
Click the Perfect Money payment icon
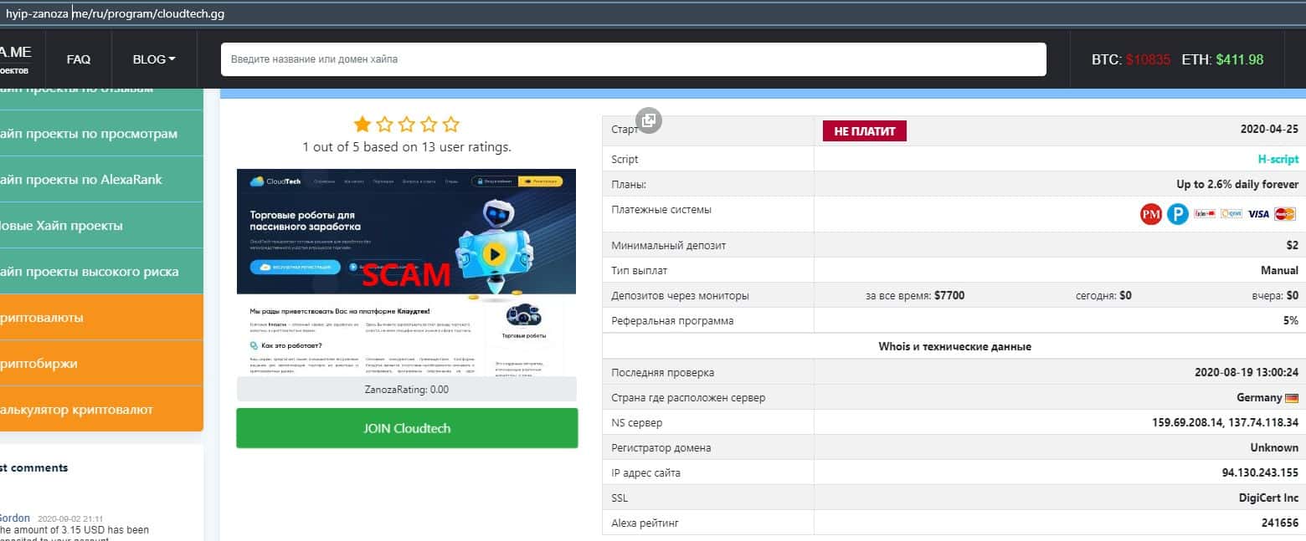click(x=1151, y=214)
